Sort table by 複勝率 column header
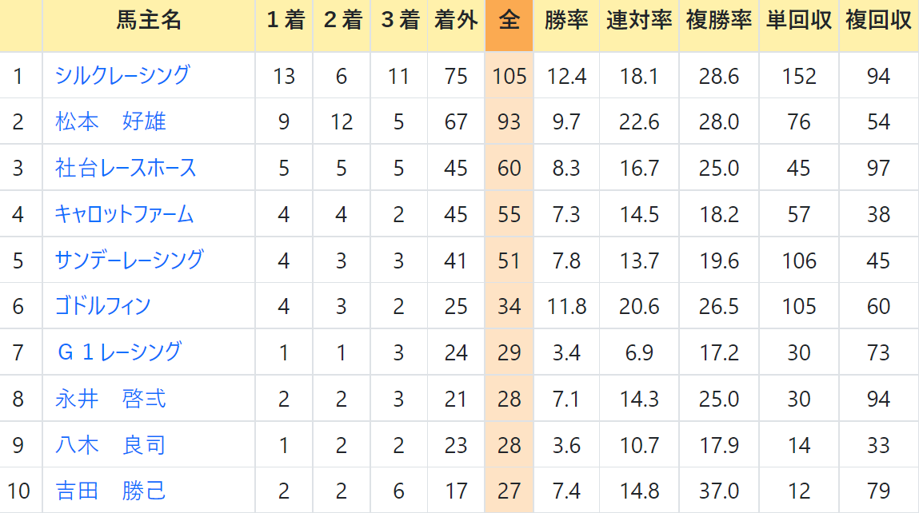 [x=719, y=21]
